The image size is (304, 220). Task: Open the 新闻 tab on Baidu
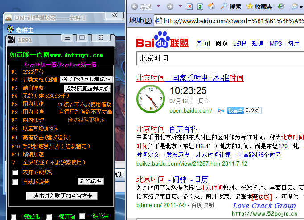tap(203, 44)
